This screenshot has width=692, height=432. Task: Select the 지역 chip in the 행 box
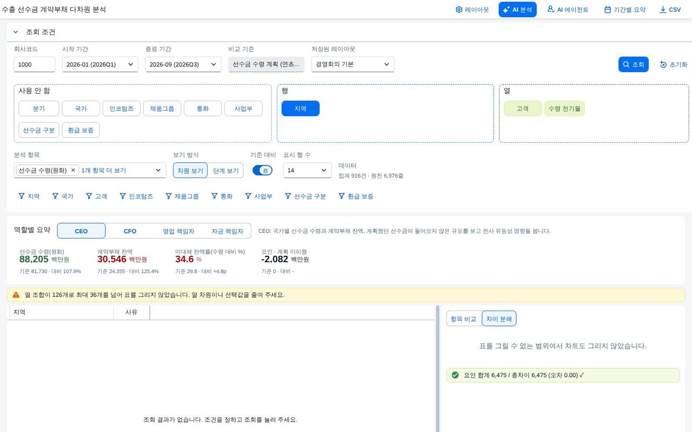point(300,108)
